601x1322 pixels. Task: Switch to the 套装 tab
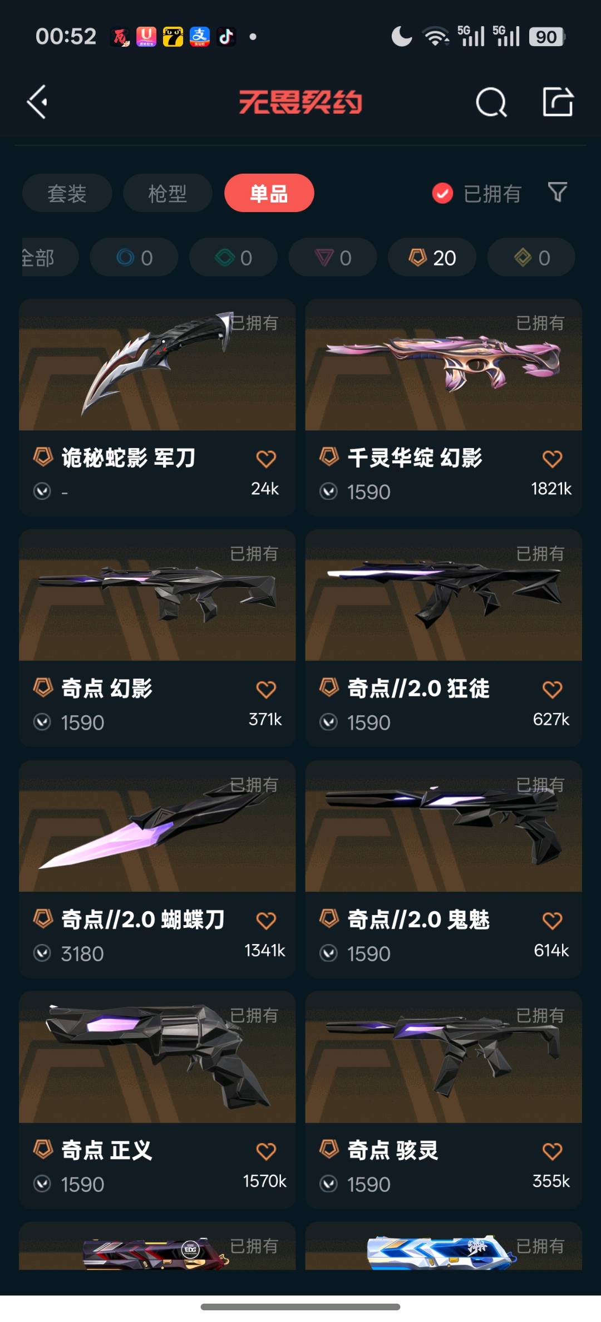pos(67,193)
